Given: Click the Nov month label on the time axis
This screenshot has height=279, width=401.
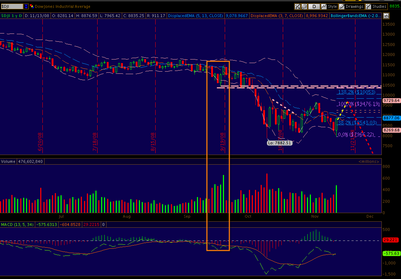Looking at the screenshot, I should (315, 216).
